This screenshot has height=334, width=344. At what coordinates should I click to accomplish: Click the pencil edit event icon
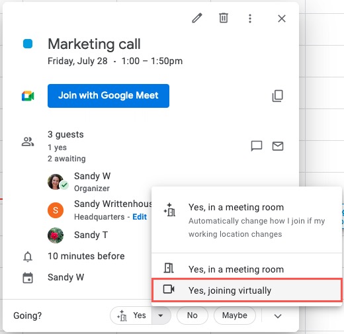coord(197,18)
